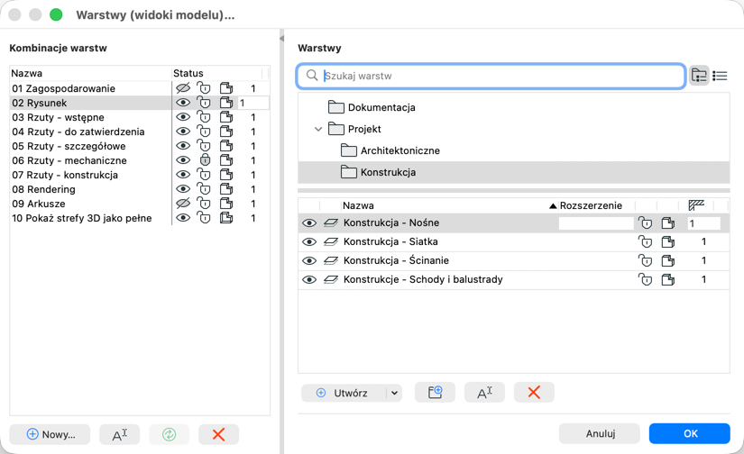744x454 pixels.
Task: Click wireframe mode icon for 04 Rzuty - do zatwierdzenia
Action: point(226,132)
